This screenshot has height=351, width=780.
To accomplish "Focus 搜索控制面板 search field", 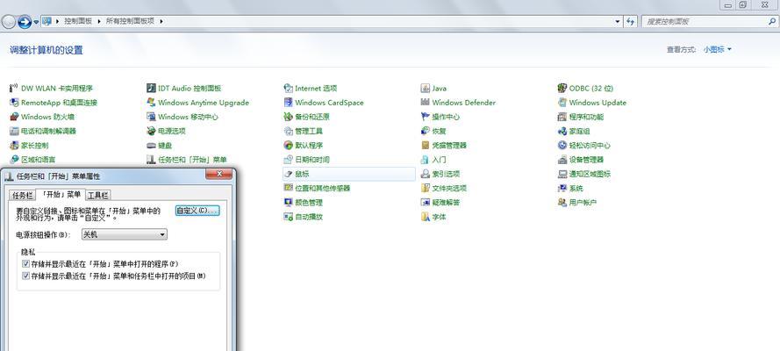I will (x=708, y=21).
